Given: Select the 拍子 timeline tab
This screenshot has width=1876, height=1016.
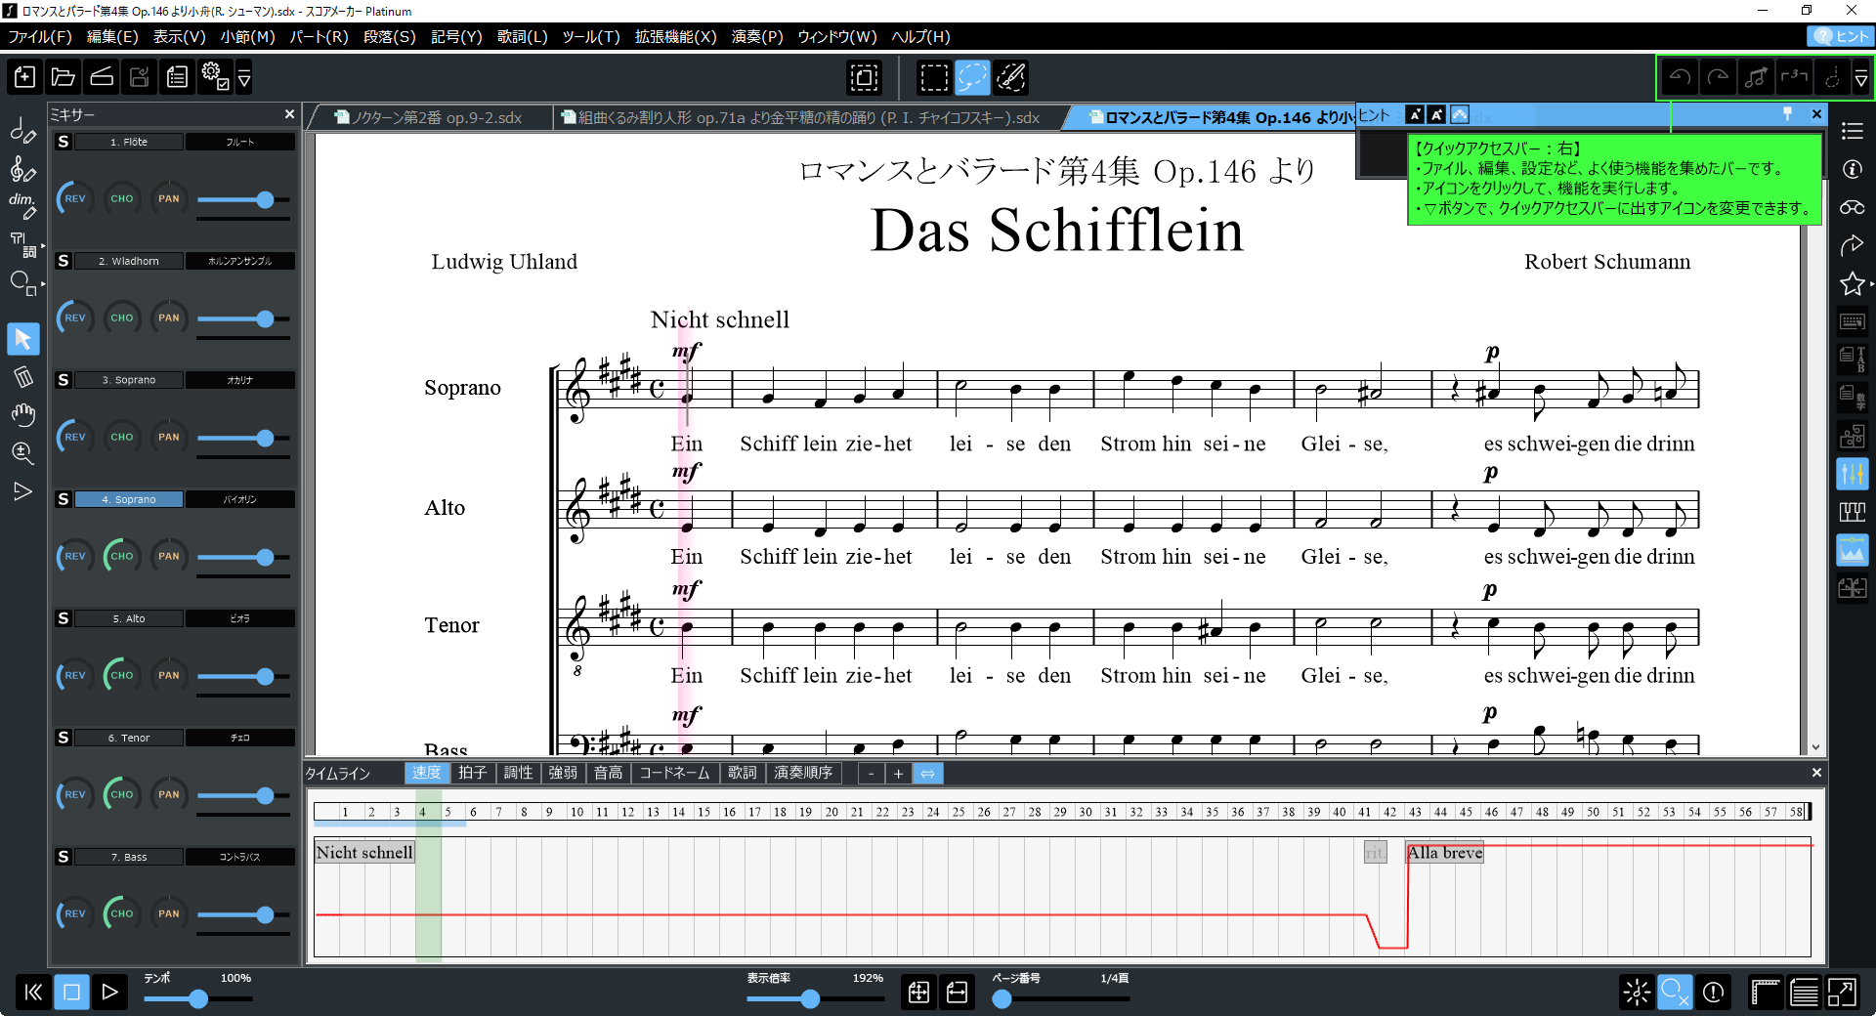Looking at the screenshot, I should click(473, 774).
